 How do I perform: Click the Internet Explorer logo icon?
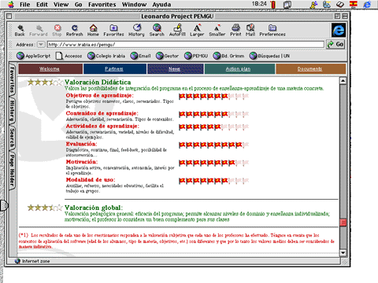point(339,31)
